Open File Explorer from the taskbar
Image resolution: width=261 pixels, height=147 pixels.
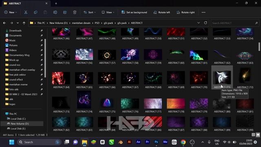(x=84, y=142)
